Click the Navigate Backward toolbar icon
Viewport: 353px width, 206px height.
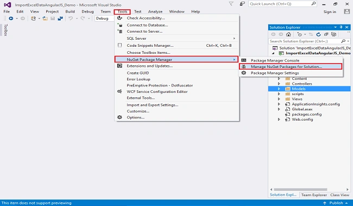point(11,18)
